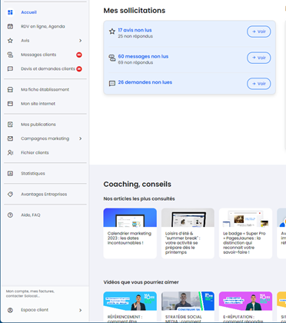Click Voir button for unread messages
Image resolution: width=286 pixels, height=323 pixels.
[259, 58]
